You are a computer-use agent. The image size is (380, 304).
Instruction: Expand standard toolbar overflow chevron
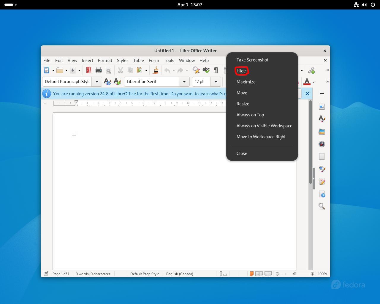point(328,70)
